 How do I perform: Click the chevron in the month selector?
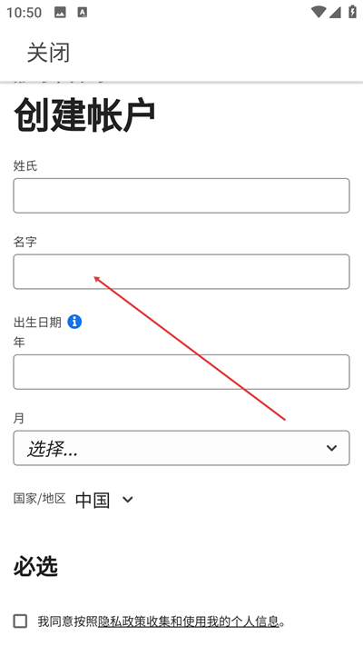tap(332, 448)
